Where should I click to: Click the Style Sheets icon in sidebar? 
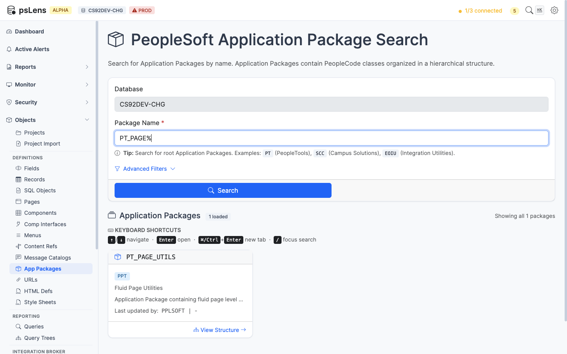click(19, 302)
